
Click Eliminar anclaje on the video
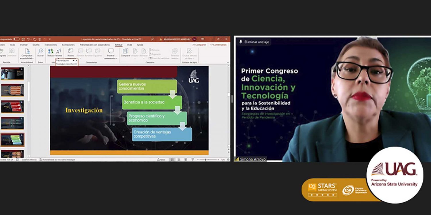point(254,42)
